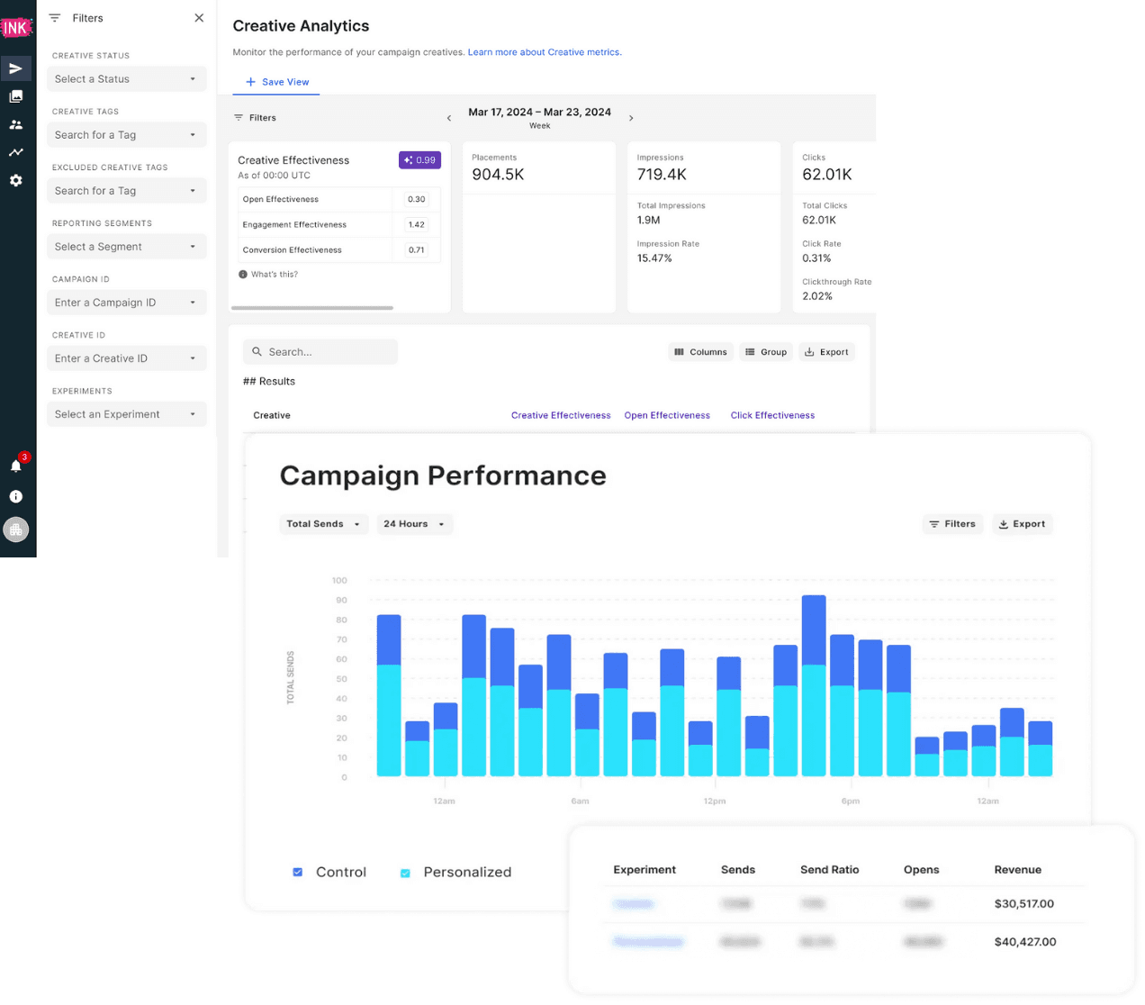The height and width of the screenshot is (1005, 1145).
Task: Open settings from the sidebar gear icon
Action: (x=16, y=180)
